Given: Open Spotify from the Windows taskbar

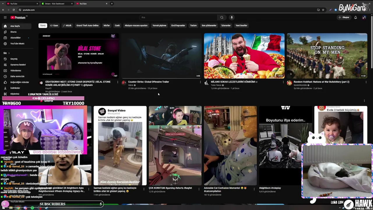Looking at the screenshot, I should [x=32, y=208].
